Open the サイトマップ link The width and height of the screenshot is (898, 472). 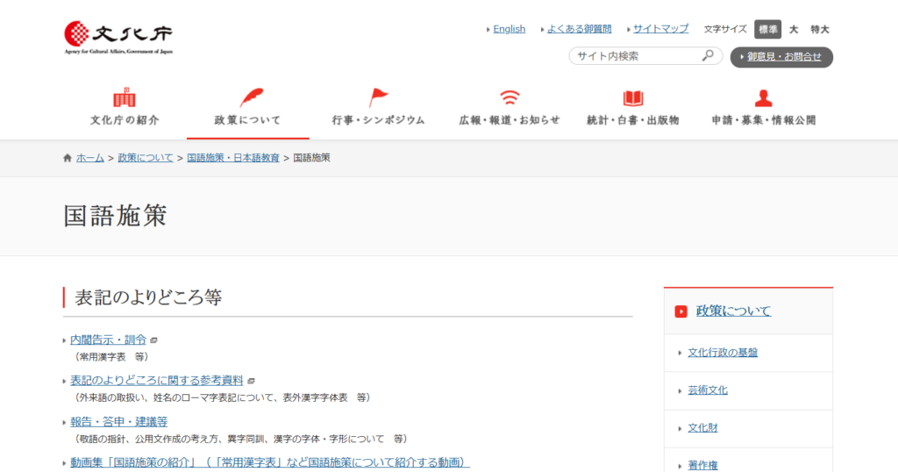click(660, 29)
